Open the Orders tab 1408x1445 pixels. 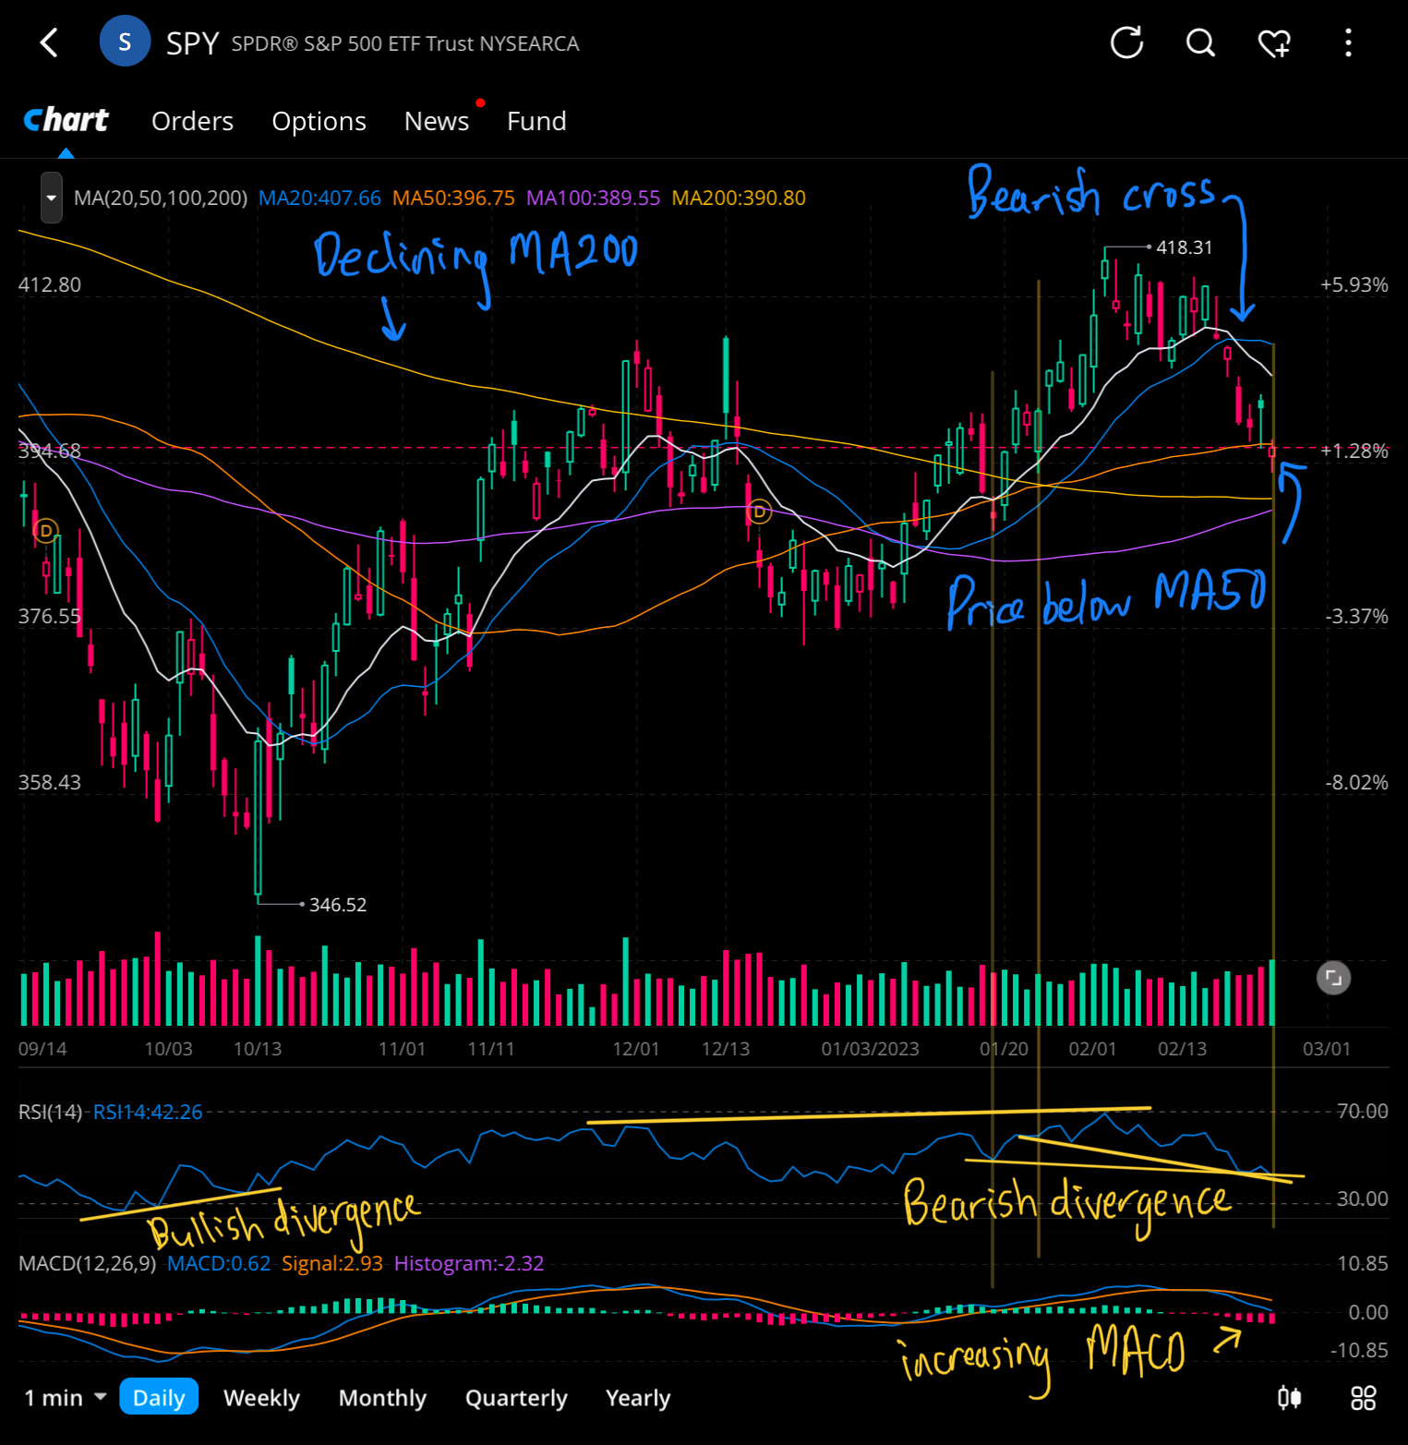192,121
